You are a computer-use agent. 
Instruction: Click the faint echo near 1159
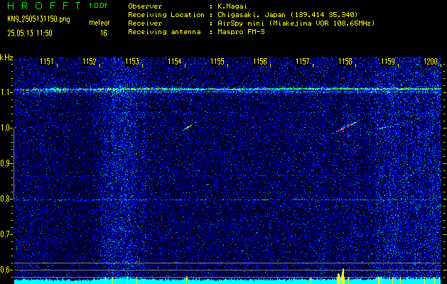(384, 128)
